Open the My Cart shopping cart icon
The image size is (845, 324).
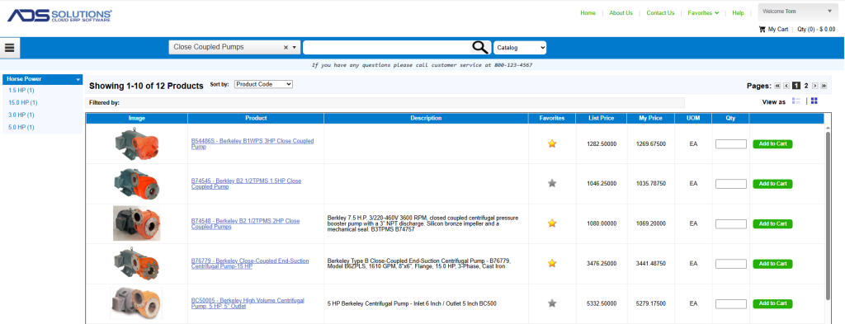762,29
